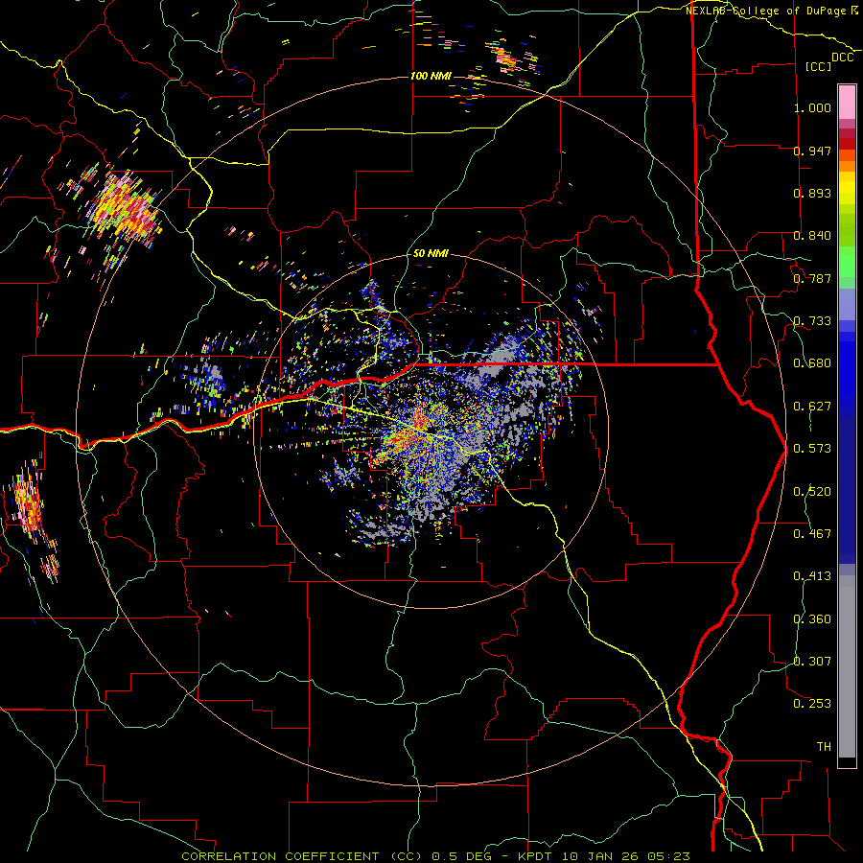This screenshot has width=863, height=863.
Task: Click the red band near top of color bar
Action: (x=847, y=144)
